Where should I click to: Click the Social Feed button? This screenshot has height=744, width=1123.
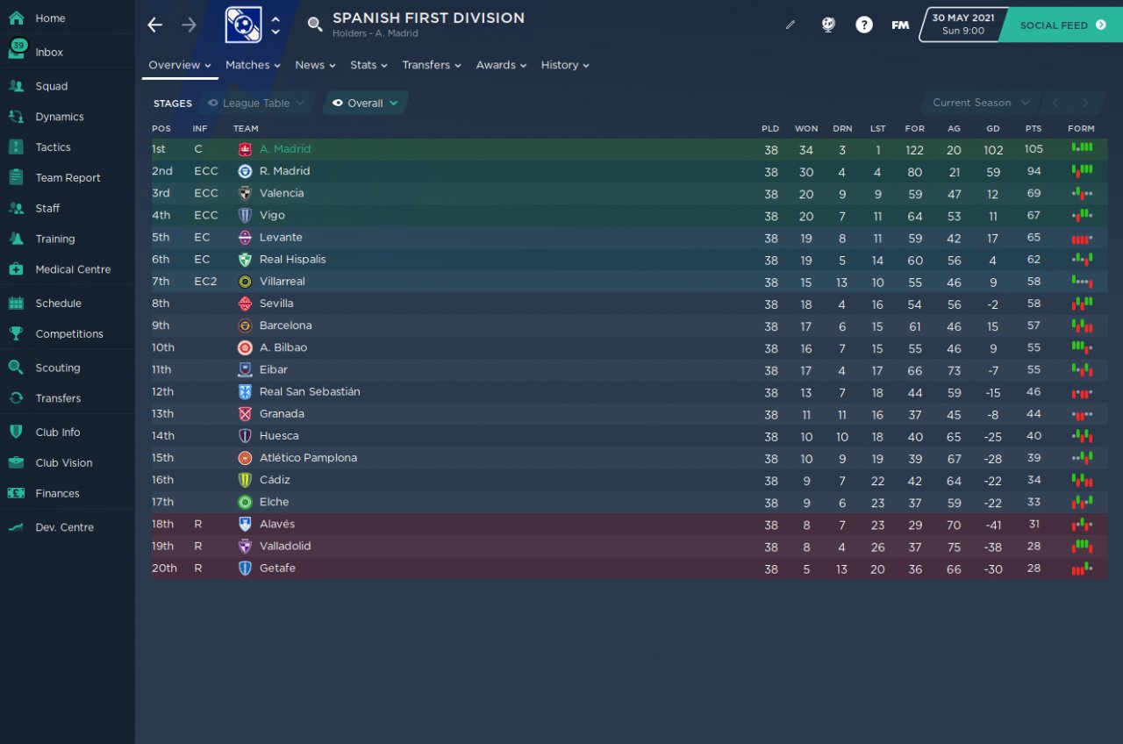pyautogui.click(x=1062, y=25)
